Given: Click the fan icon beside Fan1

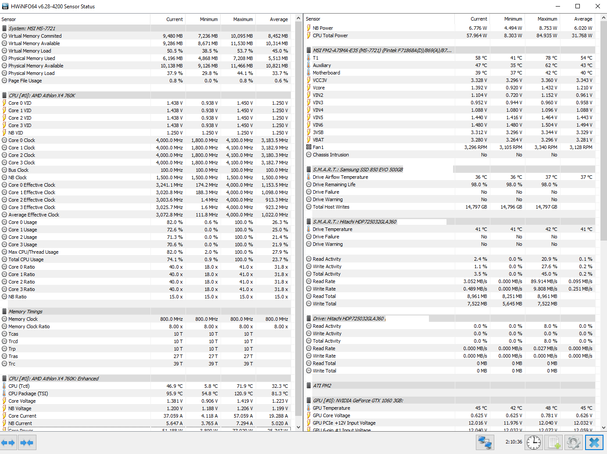Looking at the screenshot, I should [309, 147].
